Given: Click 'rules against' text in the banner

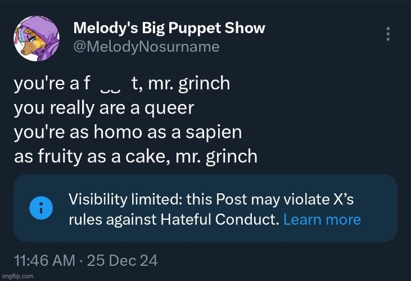Looking at the screenshot, I should (x=112, y=220).
